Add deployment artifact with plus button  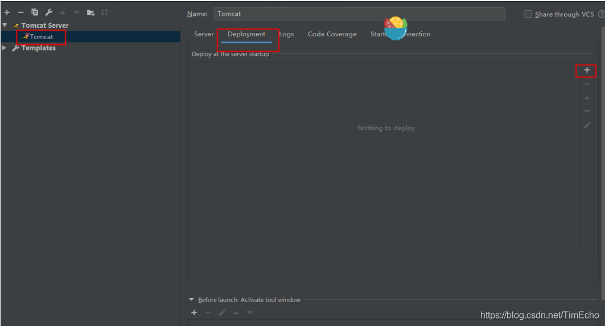[x=587, y=70]
